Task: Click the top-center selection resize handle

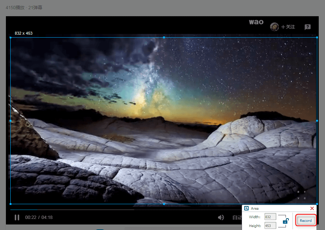Action: coord(164,38)
